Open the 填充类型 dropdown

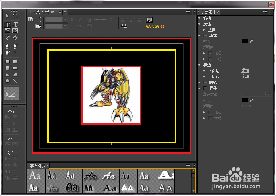pos(256,94)
